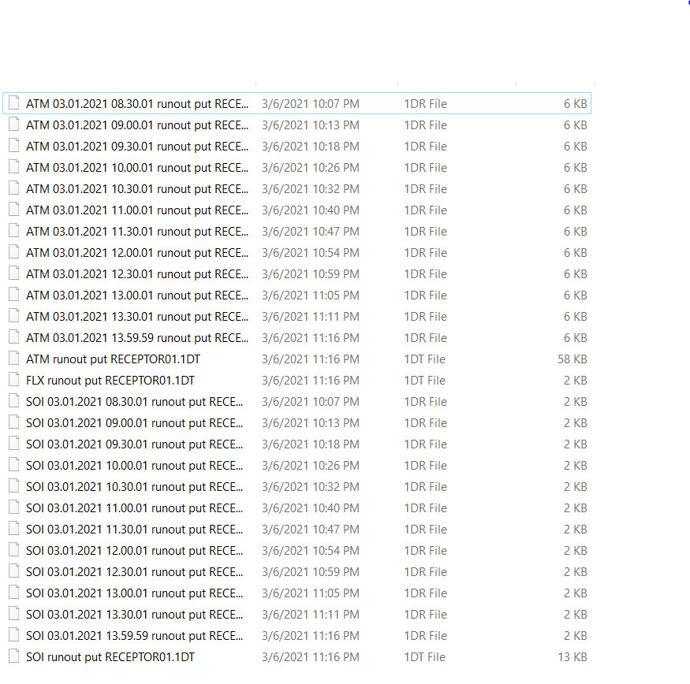Click file icon of ATM 03.01.2021 13.30.01 row
The height and width of the screenshot is (684, 690).
coord(14,316)
